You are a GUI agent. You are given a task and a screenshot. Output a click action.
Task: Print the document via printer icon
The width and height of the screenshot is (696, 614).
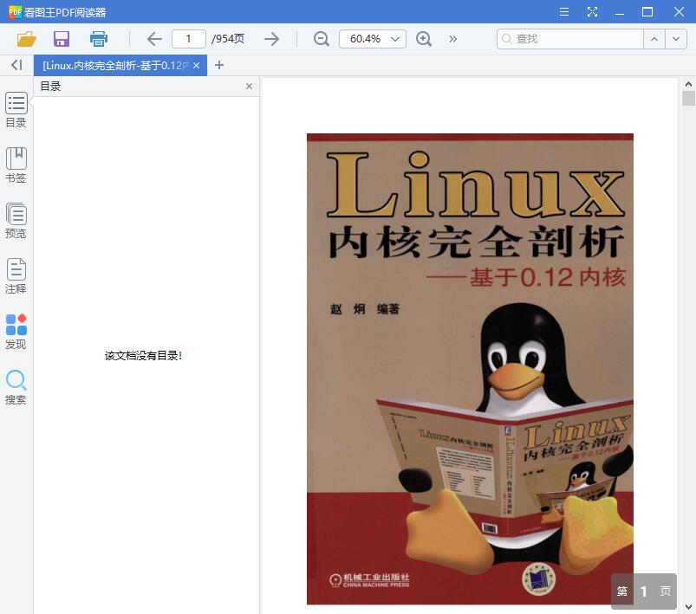(99, 39)
